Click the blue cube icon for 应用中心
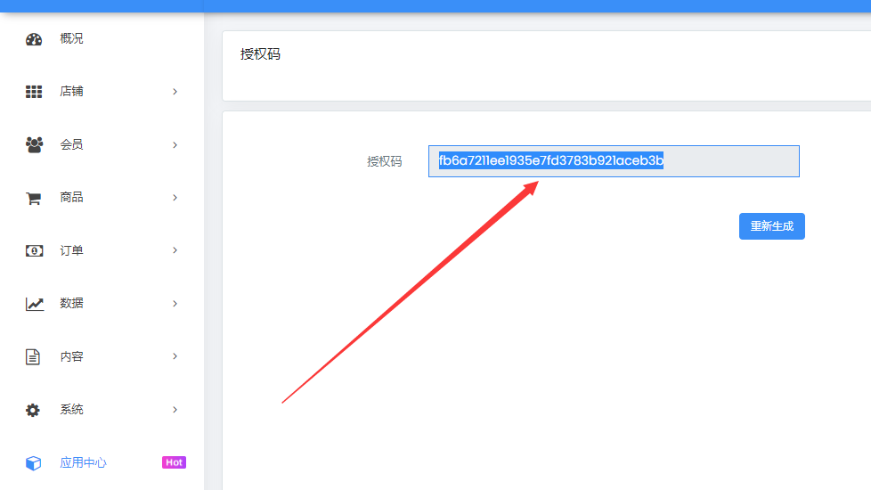The image size is (871, 490). [x=33, y=462]
